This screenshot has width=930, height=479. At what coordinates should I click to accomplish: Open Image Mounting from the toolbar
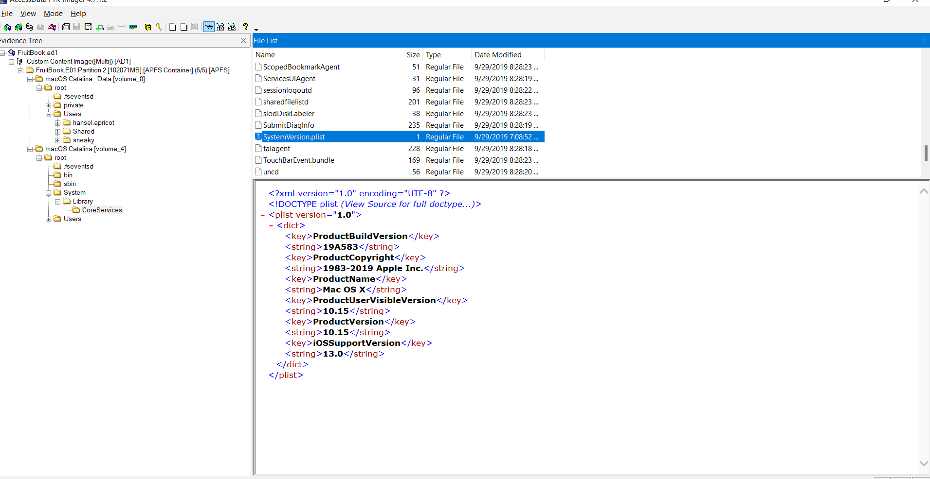coord(29,27)
